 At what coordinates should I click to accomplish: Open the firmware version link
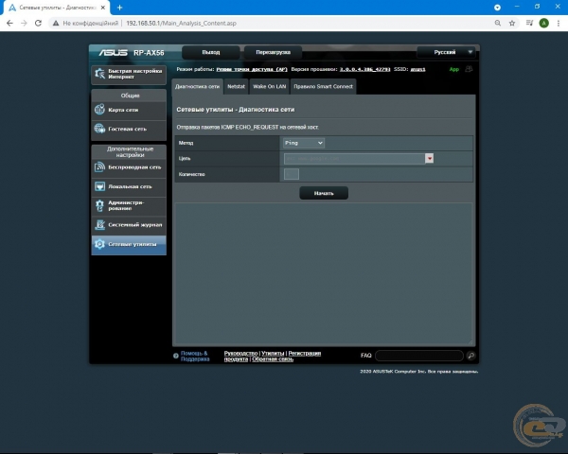pyautogui.click(x=364, y=69)
